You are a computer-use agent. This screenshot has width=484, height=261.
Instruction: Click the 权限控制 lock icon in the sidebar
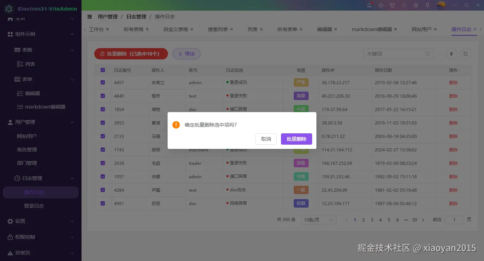coord(10,237)
